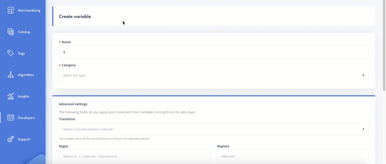Open the Catalog images icon
The image size is (386, 164).
click(11, 32)
